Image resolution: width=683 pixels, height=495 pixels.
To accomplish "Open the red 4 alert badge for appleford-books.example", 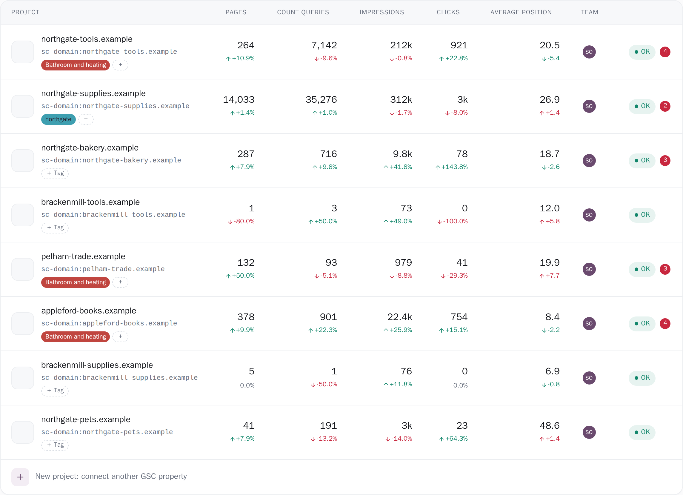I will click(665, 323).
